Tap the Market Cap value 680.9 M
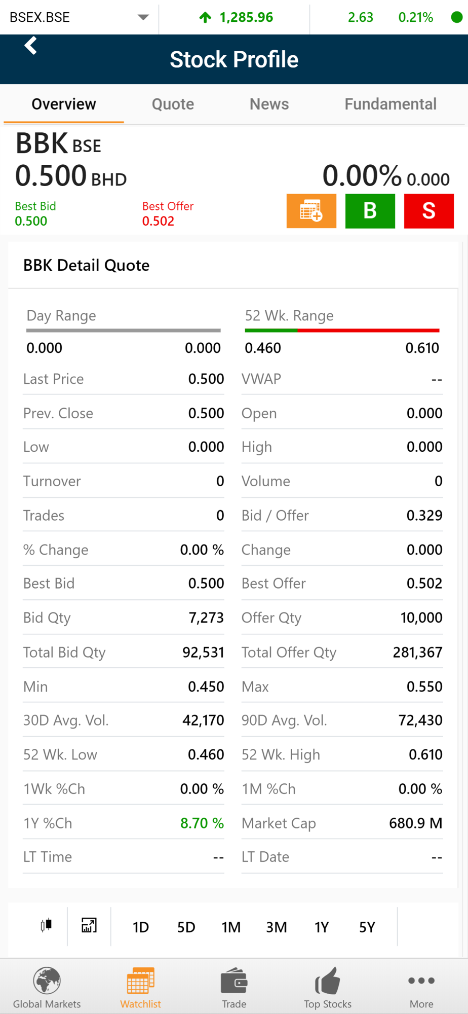 click(x=415, y=823)
